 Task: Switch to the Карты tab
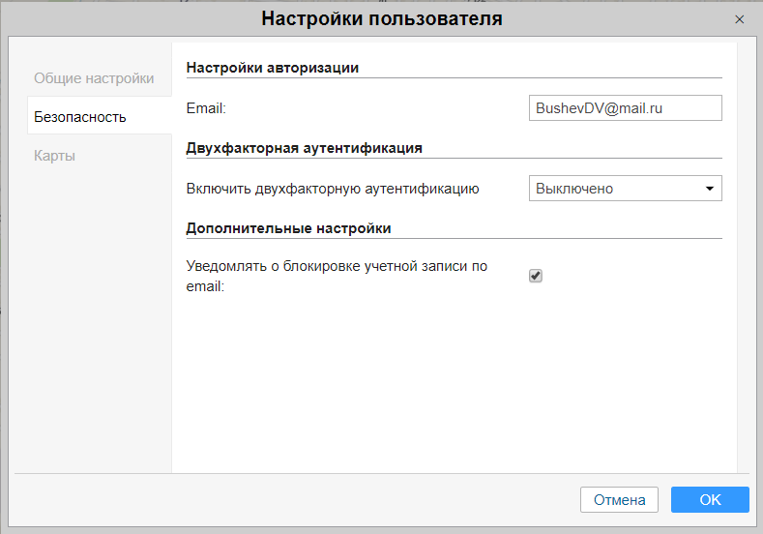pyautogui.click(x=55, y=156)
